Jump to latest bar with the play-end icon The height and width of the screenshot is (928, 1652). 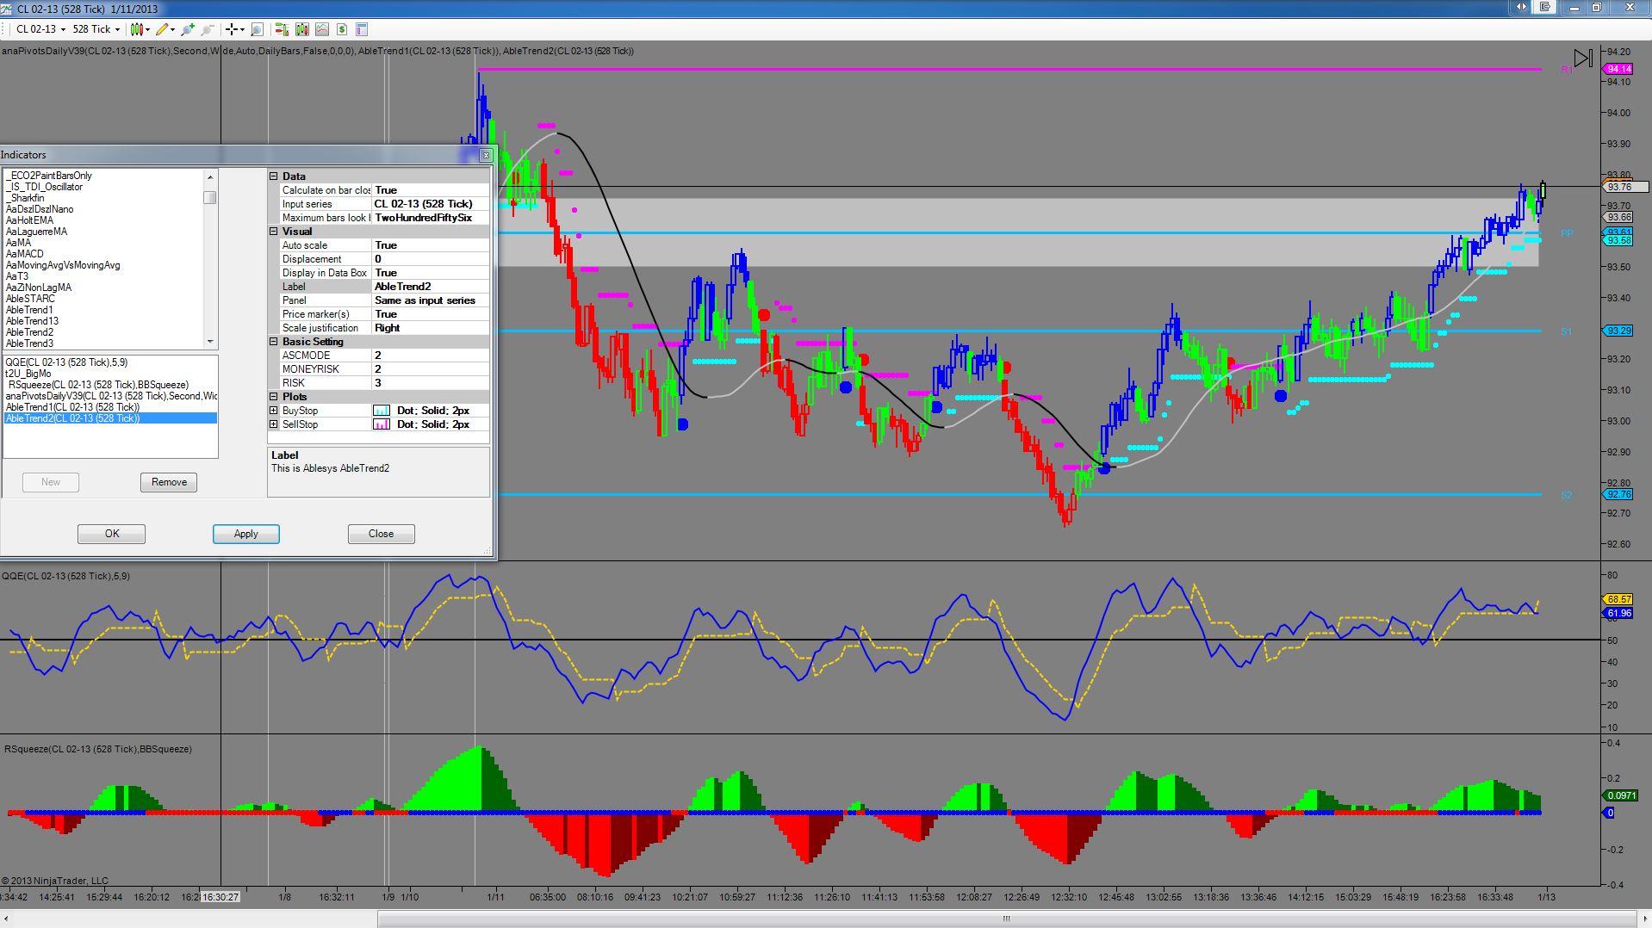1583,58
